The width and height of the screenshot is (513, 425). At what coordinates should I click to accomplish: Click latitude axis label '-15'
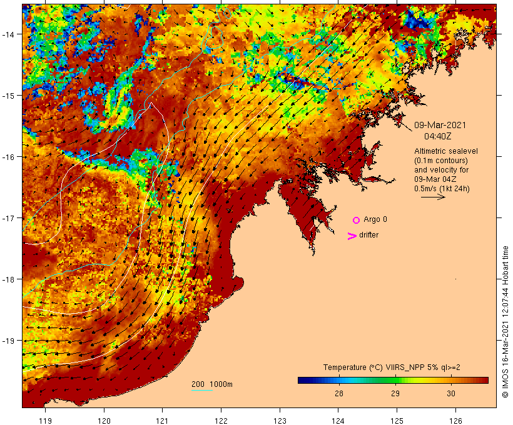click(8, 96)
